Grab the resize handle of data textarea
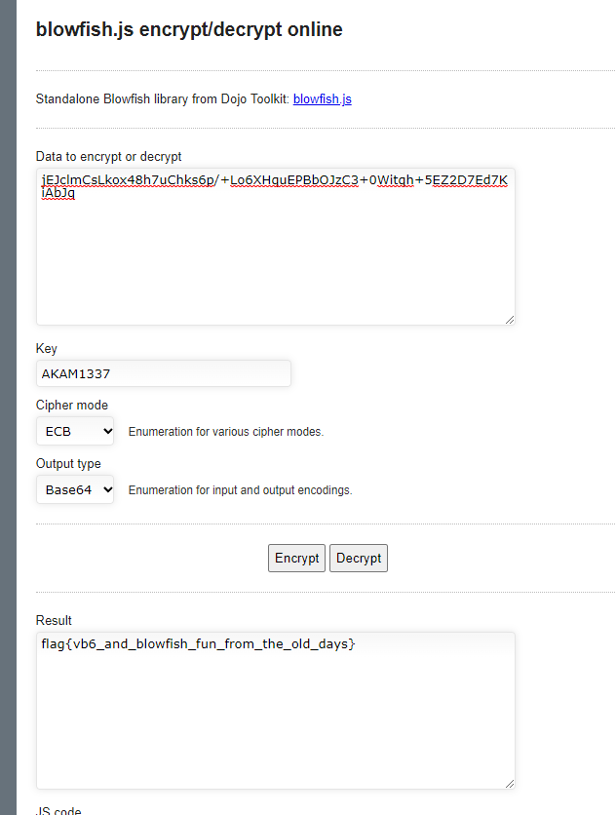The image size is (616, 815). click(510, 320)
